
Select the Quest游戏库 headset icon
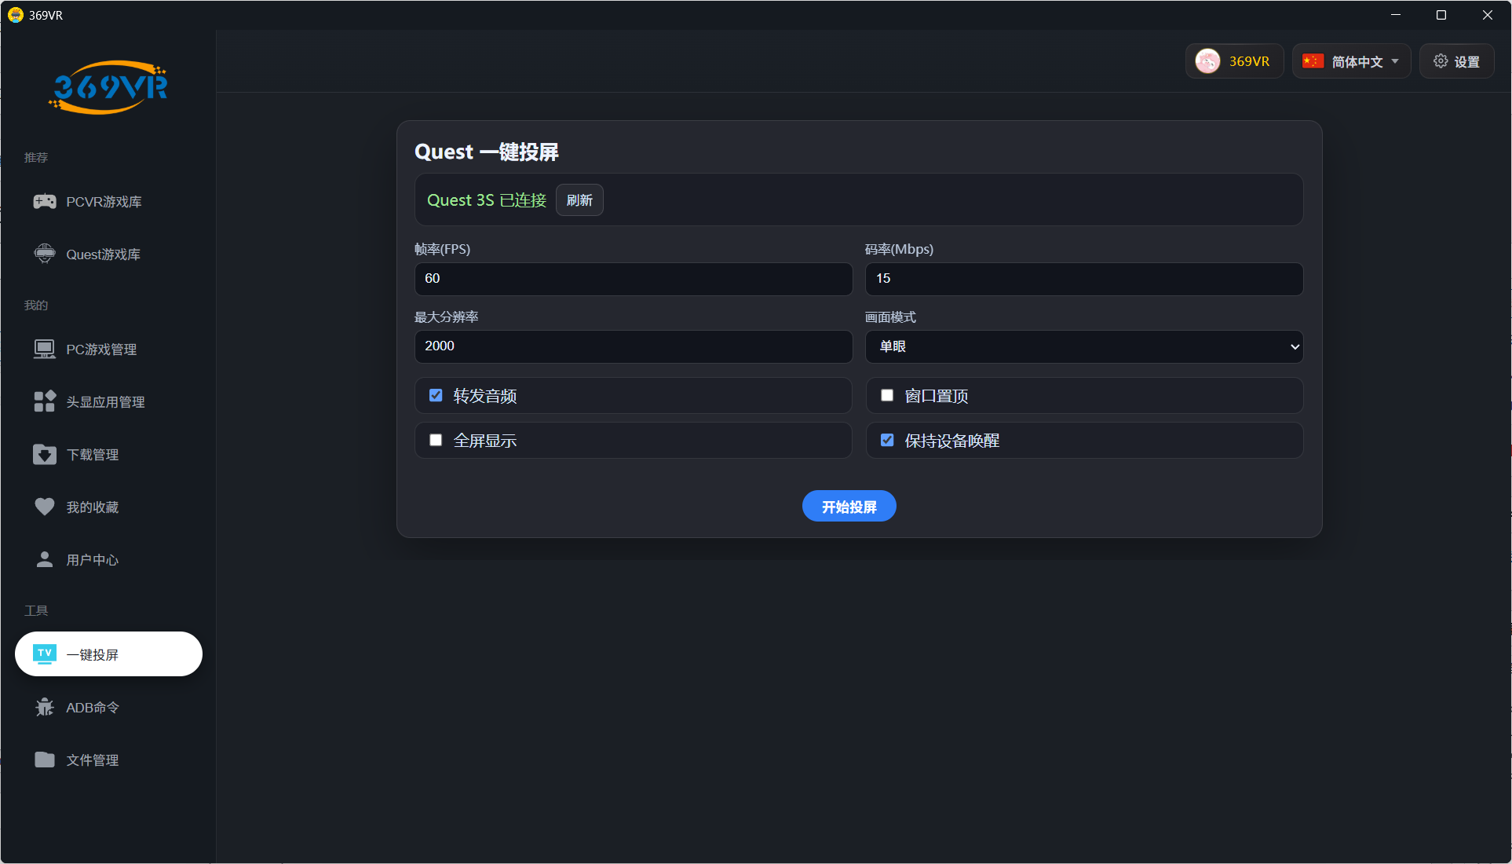[x=45, y=253]
